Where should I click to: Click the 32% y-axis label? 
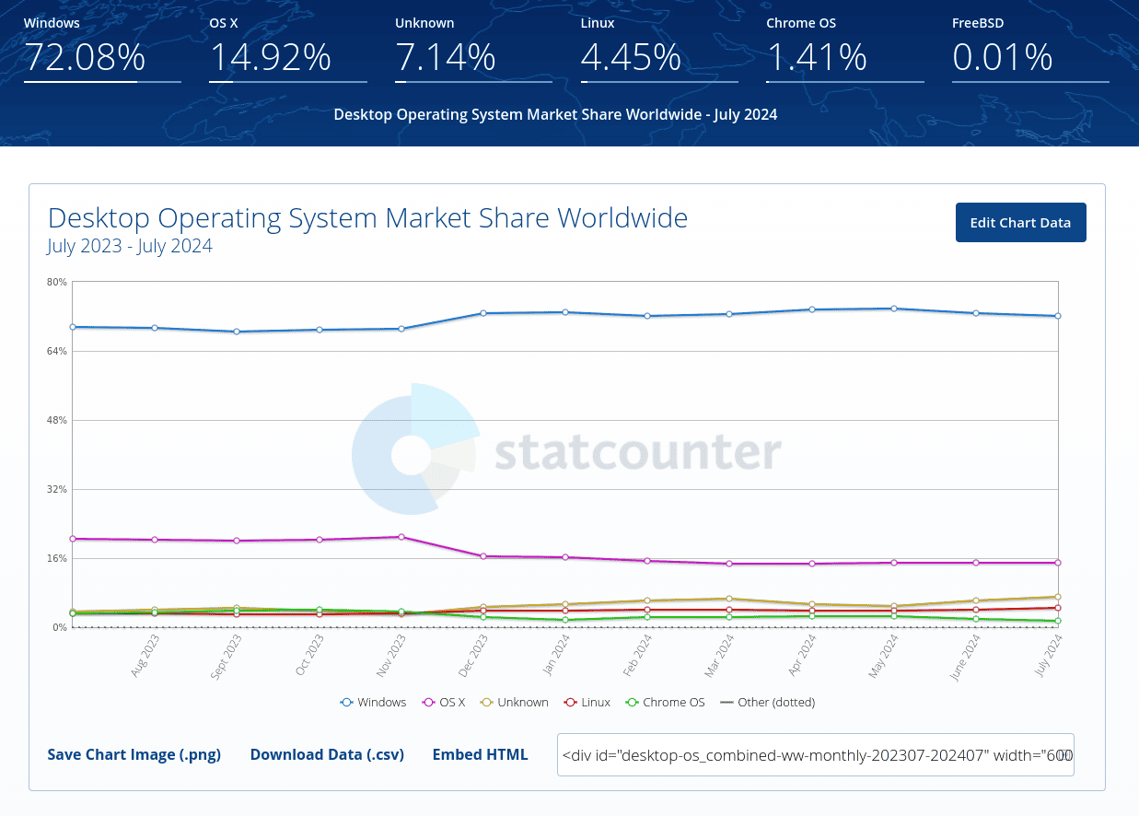click(57, 489)
